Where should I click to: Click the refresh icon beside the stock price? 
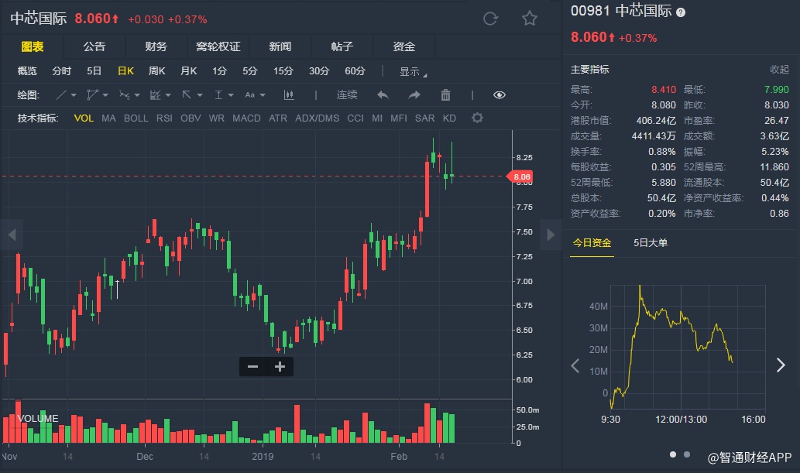[x=490, y=19]
